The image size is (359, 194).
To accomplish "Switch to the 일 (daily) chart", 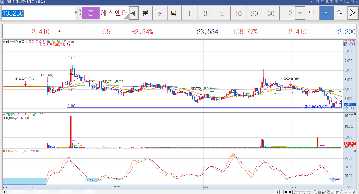I will click(x=312, y=13).
